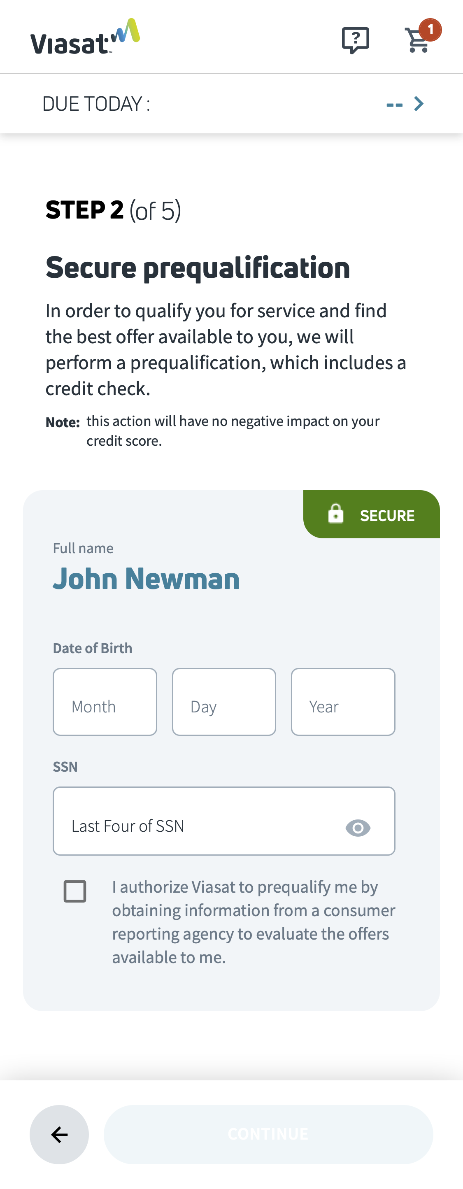Expand the DUE TODAY order summary
Image resolution: width=463 pixels, height=1189 pixels.
tap(231, 103)
